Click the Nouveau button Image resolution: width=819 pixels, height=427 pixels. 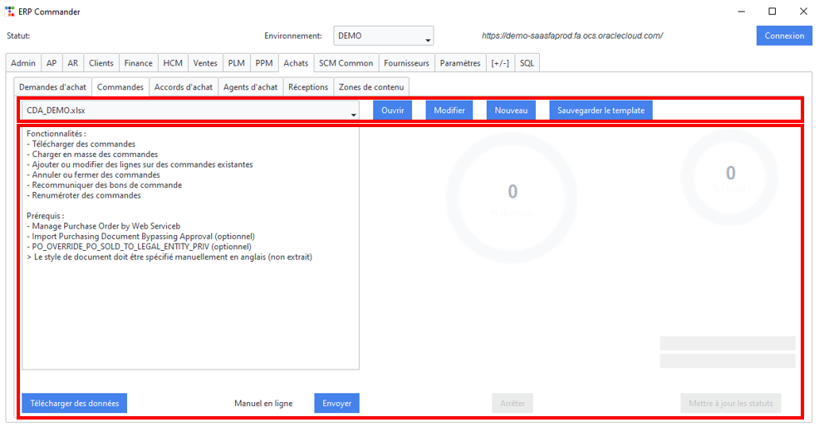coord(511,110)
